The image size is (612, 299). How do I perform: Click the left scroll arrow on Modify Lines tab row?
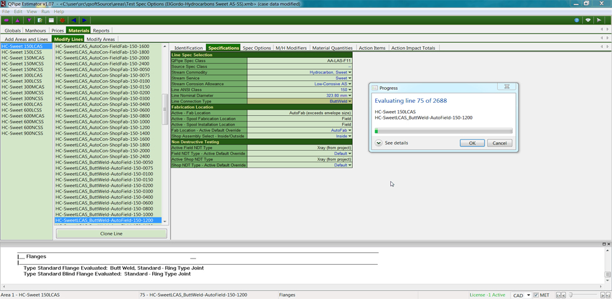pyautogui.click(x=601, y=38)
